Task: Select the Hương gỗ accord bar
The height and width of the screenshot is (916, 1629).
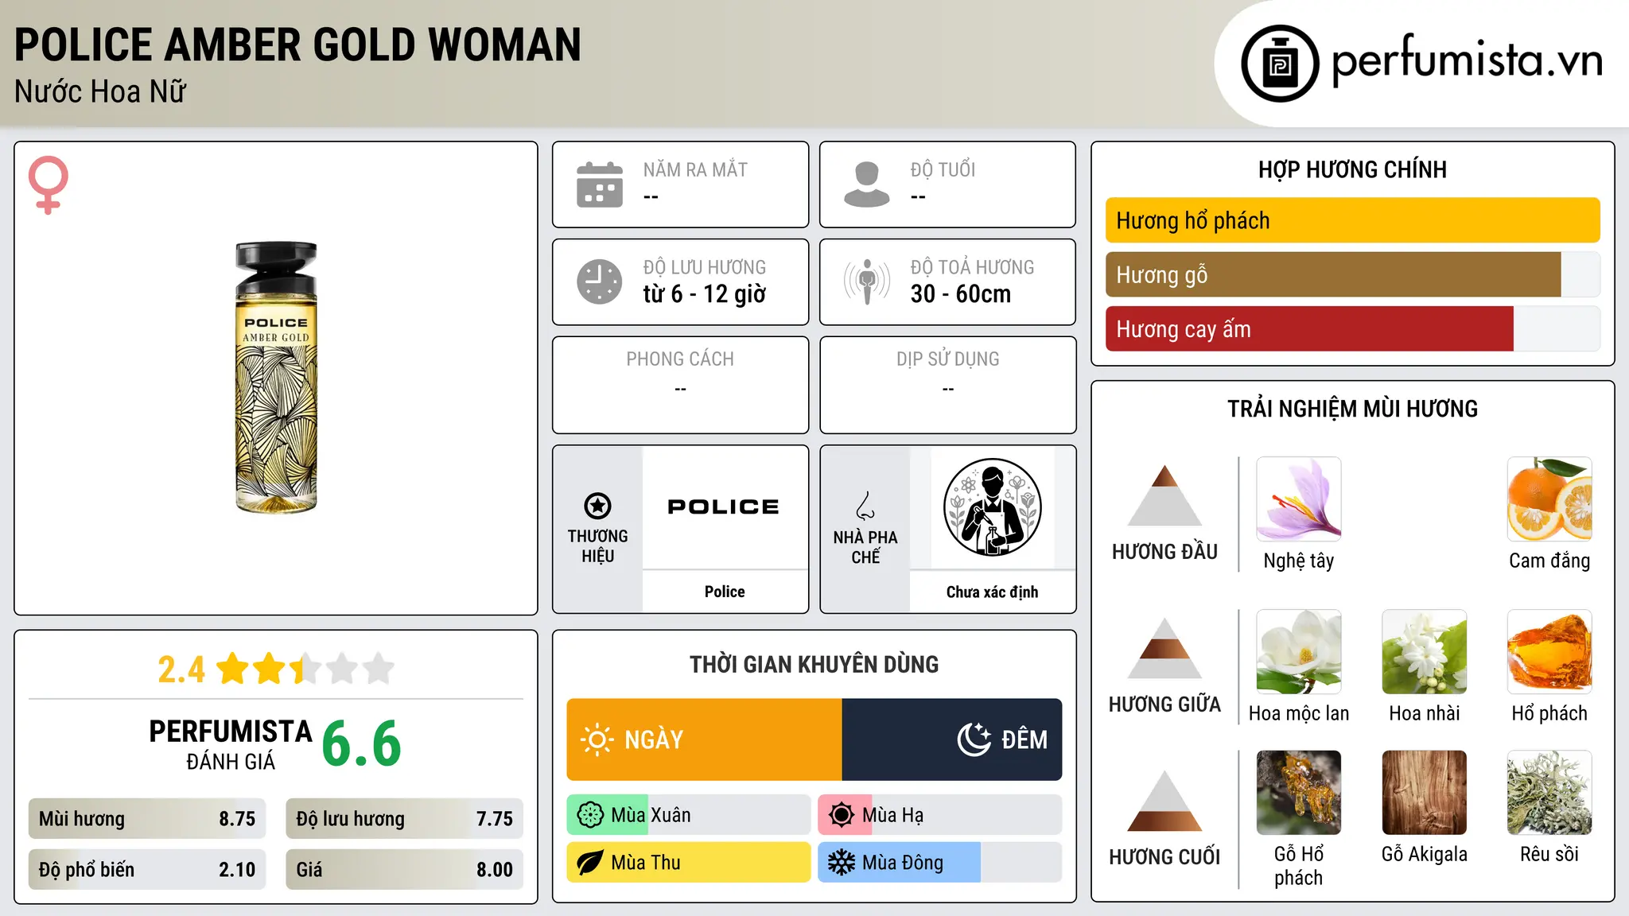Action: coord(1352,274)
